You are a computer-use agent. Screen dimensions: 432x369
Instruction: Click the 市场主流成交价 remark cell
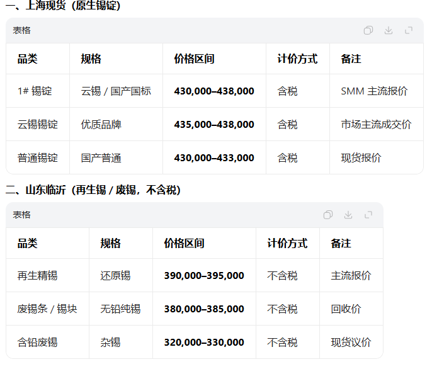click(376, 125)
